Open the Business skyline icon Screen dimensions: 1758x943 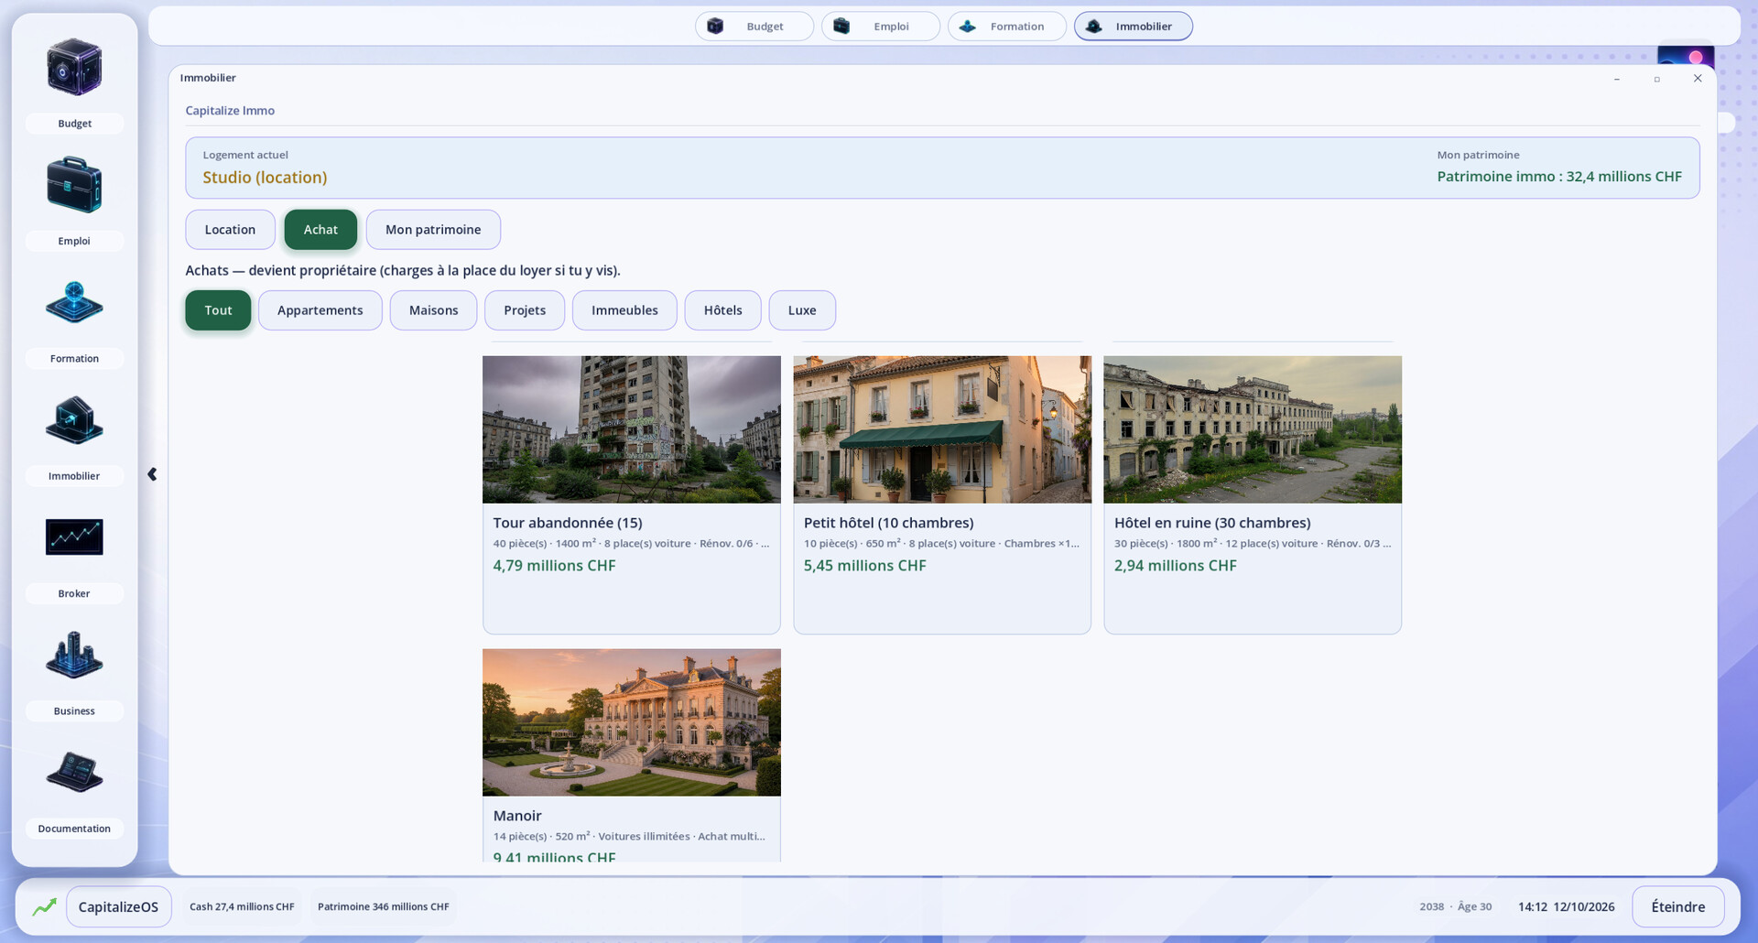tap(74, 655)
